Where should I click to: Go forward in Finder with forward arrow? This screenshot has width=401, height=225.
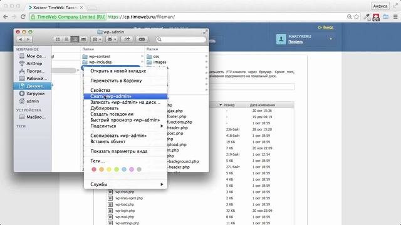pos(28,39)
